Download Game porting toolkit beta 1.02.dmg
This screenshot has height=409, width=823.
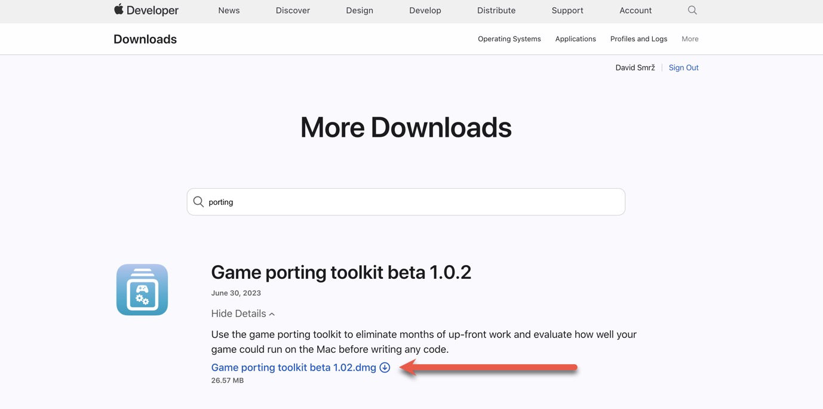click(x=294, y=367)
